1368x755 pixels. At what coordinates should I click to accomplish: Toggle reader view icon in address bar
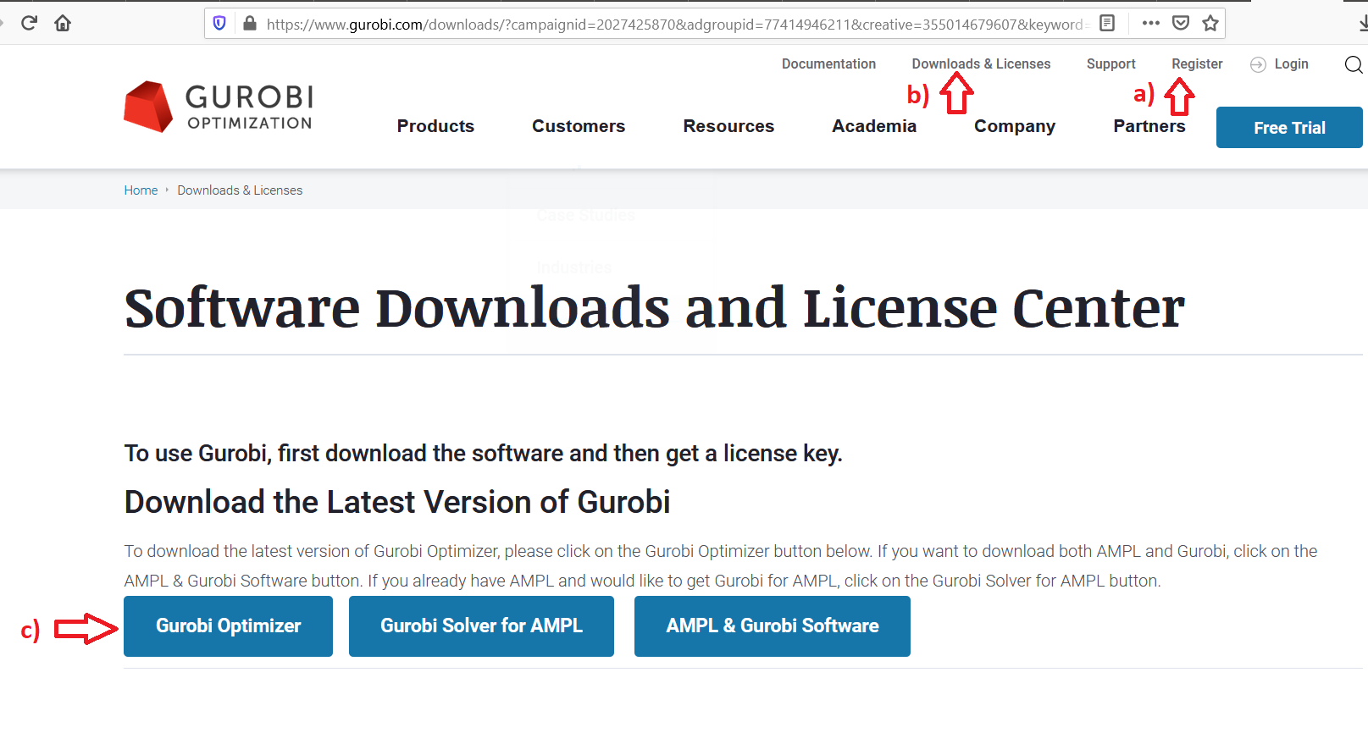(1107, 24)
